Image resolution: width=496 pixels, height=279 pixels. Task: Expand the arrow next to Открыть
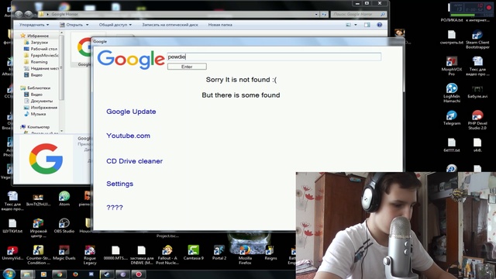[88, 25]
